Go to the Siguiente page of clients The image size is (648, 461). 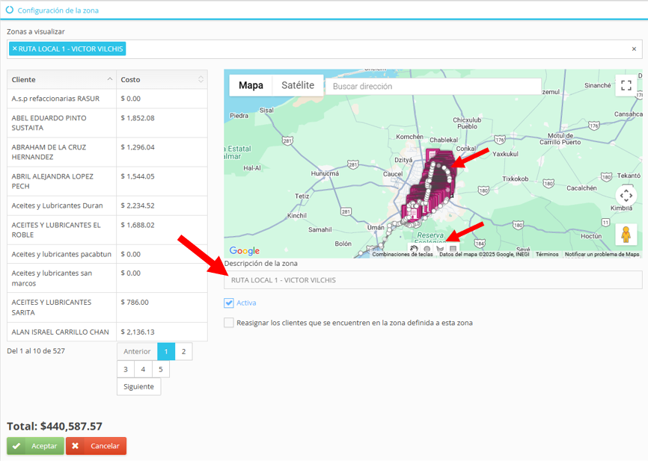(x=138, y=386)
